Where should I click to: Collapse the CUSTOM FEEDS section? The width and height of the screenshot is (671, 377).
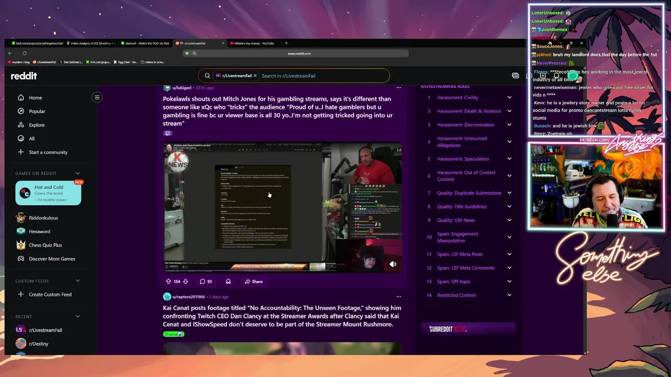[78, 281]
